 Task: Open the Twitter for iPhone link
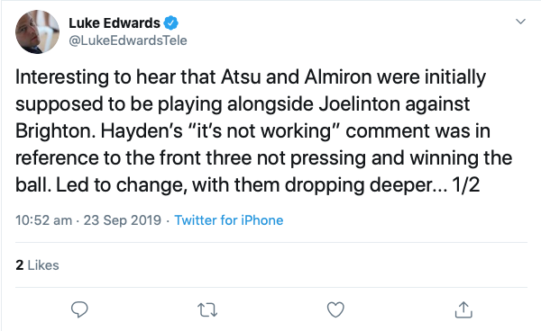229,220
